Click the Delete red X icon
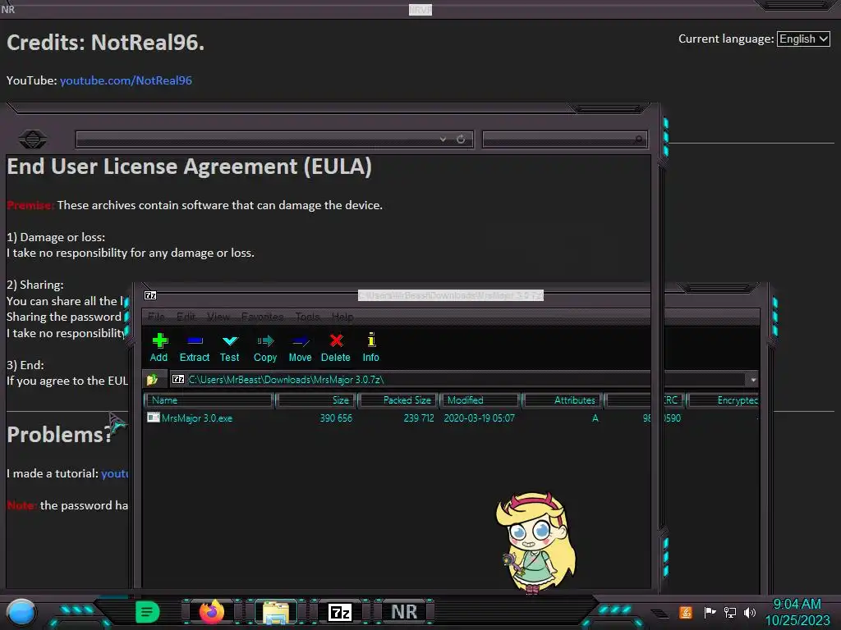Screen dimensions: 841x630 [x=336, y=348]
